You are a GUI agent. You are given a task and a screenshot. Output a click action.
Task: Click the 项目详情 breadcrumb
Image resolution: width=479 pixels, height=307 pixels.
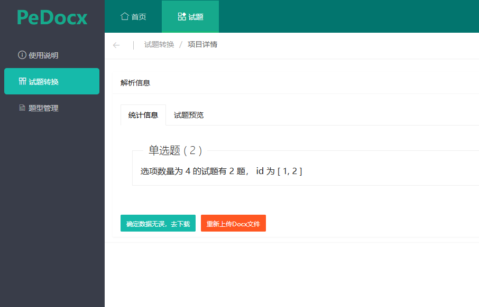click(x=202, y=44)
